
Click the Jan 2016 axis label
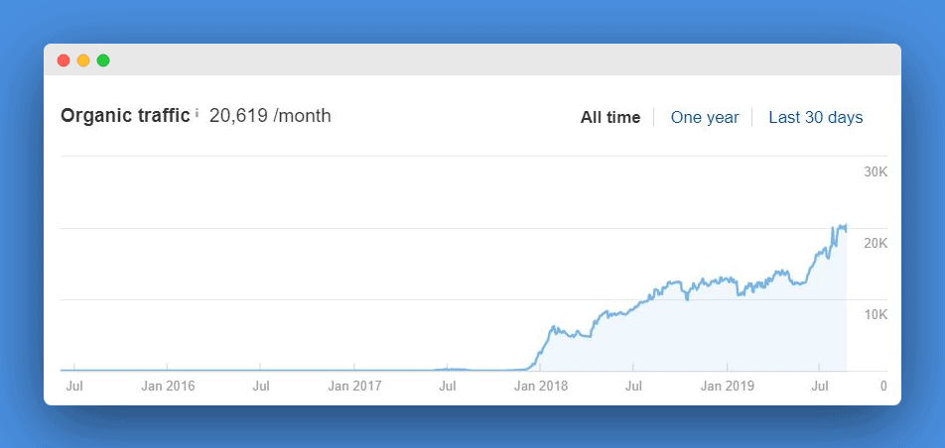point(168,386)
